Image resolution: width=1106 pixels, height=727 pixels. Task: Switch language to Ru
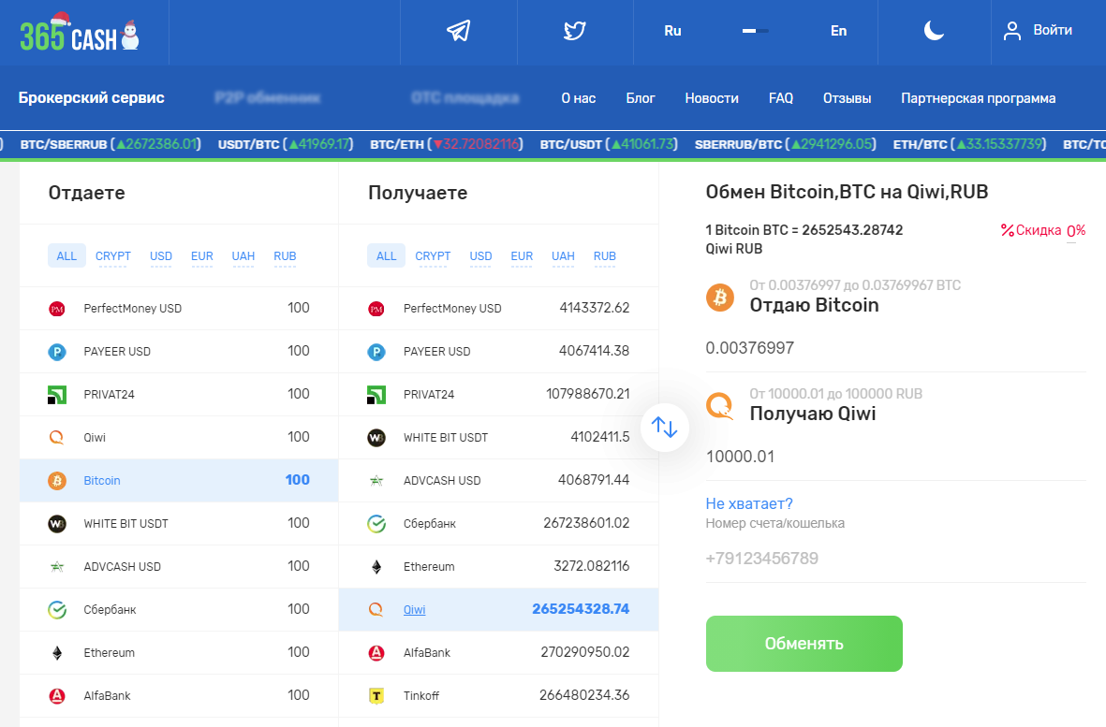coord(673,31)
